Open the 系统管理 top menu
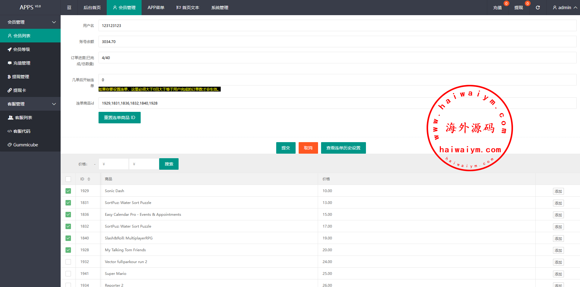Viewport: 580px width, 287px height. pos(220,8)
